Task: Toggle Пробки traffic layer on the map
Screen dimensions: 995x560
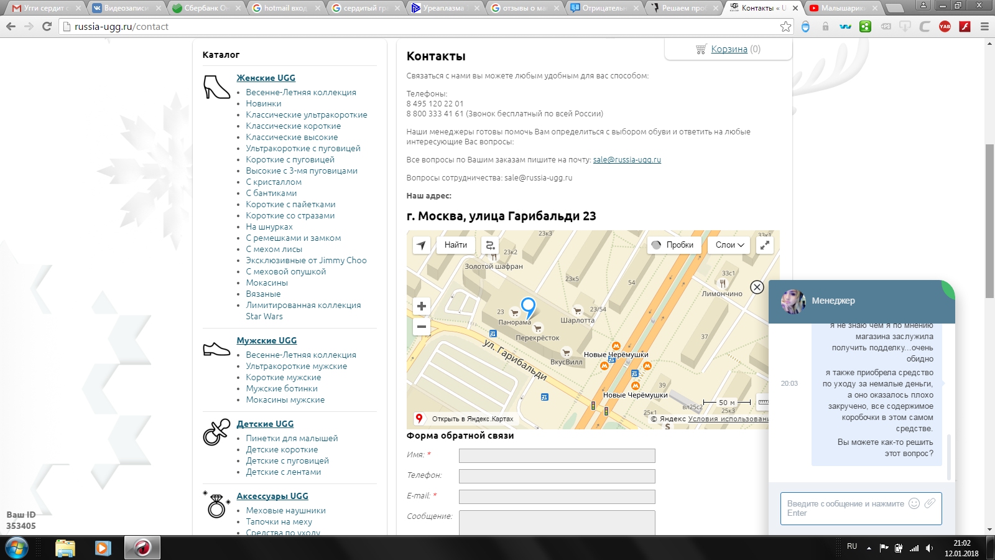Action: tap(674, 245)
